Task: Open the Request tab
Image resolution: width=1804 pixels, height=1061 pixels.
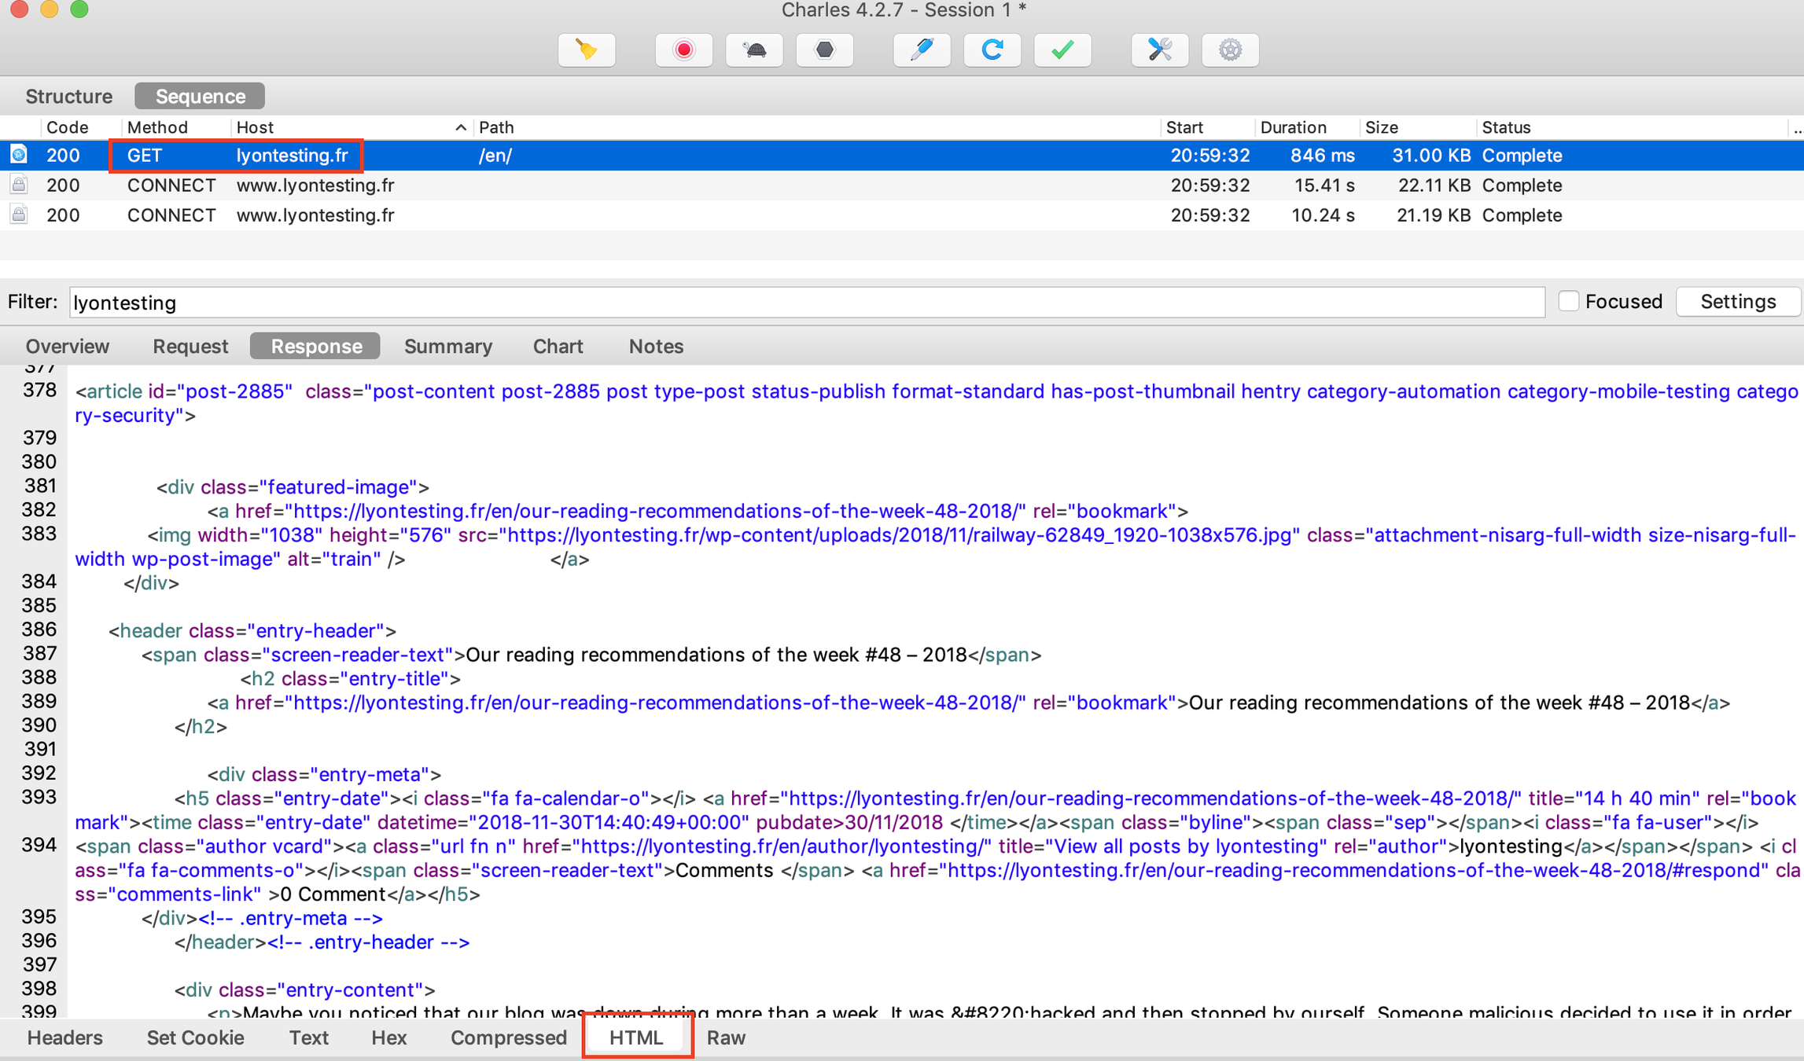Action: [x=190, y=347]
